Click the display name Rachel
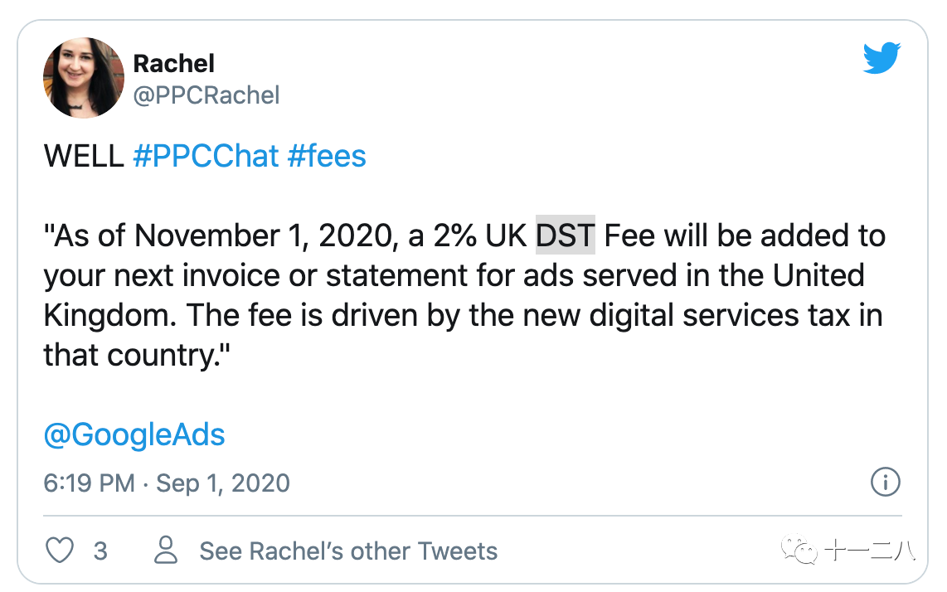The width and height of the screenshot is (947, 592). point(173,63)
